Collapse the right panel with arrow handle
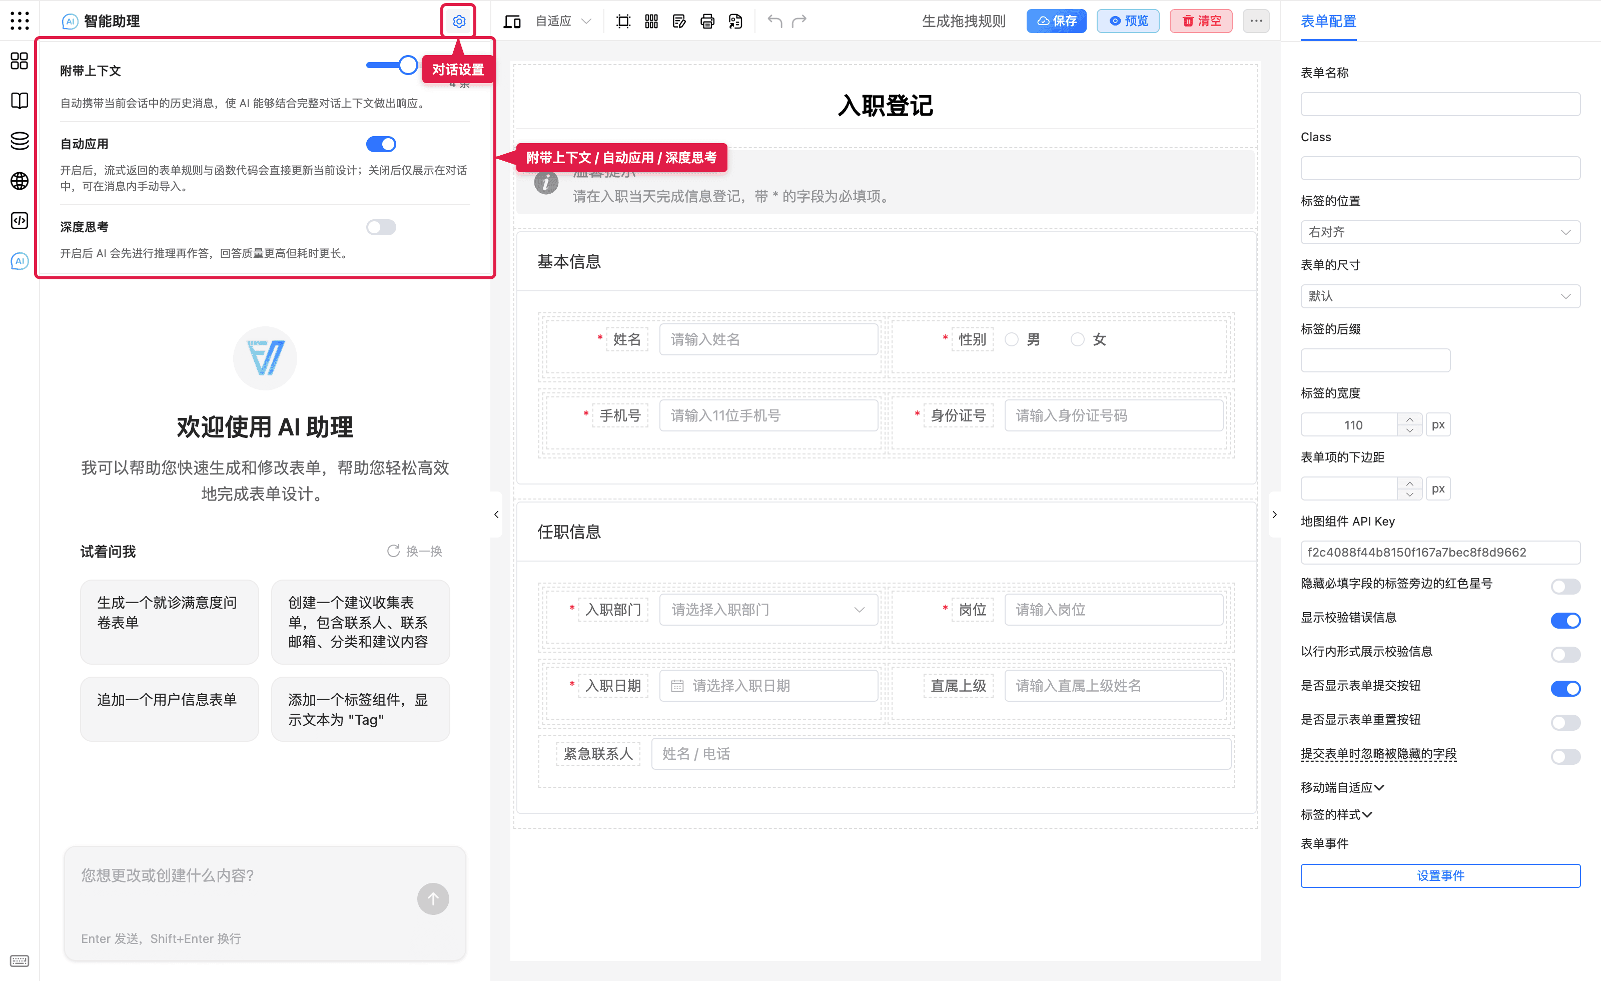 [x=1274, y=514]
